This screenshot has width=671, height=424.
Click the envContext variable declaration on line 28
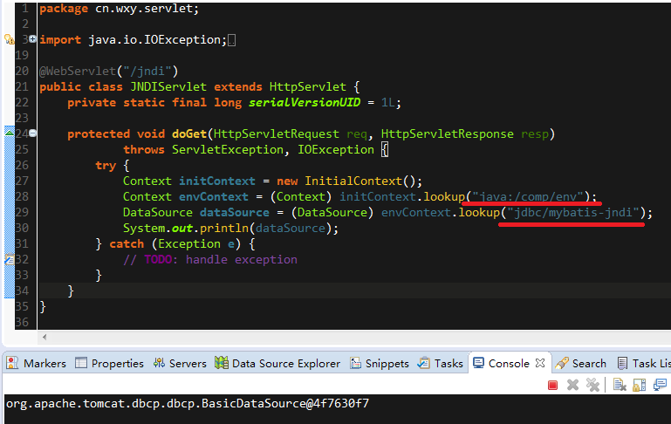tap(213, 197)
